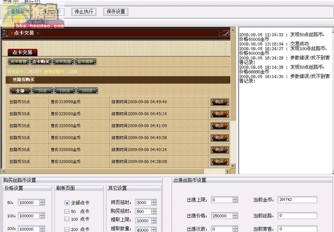Buy the listing ending 04:40:24
334x232 pixels.
coord(220,150)
